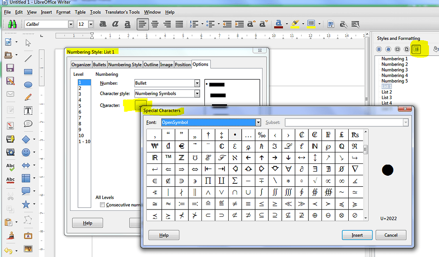Screen dimensions: 439x257
Task: Select the Ellipse drawing tool
Action: click(x=27, y=84)
